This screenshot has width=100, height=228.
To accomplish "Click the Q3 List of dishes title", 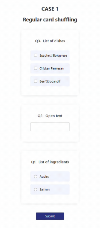I will coord(50,41).
